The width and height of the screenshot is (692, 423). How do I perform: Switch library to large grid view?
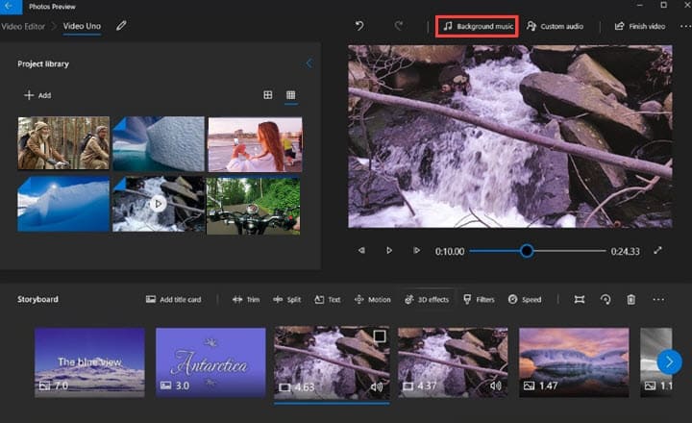tap(268, 95)
